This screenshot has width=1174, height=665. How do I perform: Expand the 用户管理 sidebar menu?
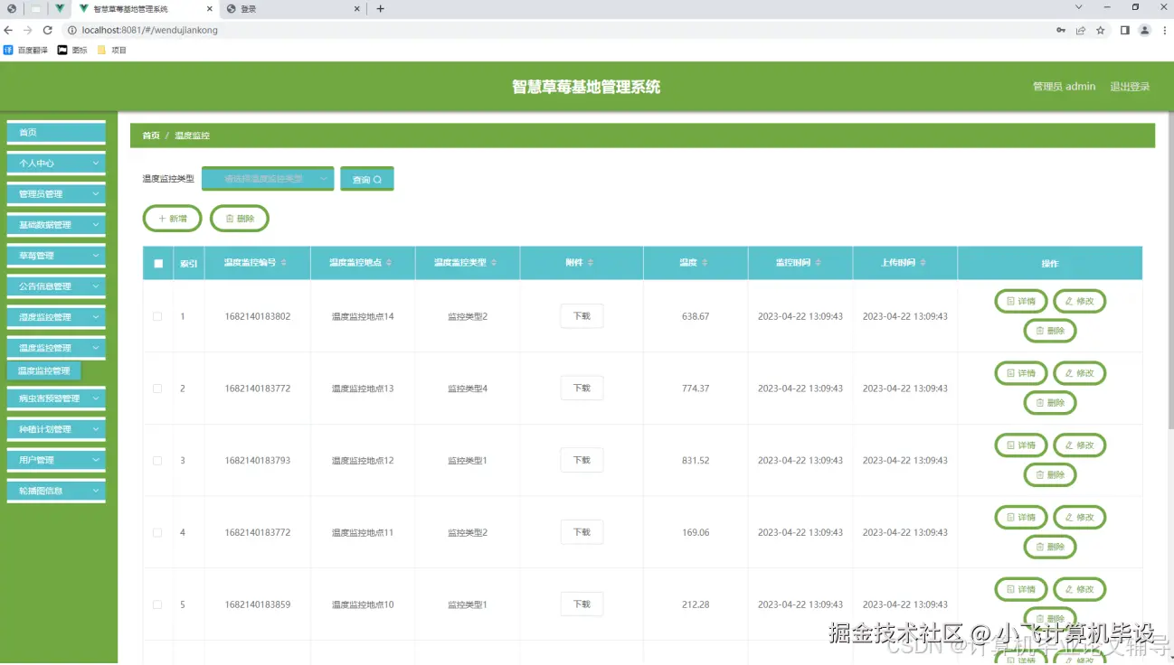(56, 460)
